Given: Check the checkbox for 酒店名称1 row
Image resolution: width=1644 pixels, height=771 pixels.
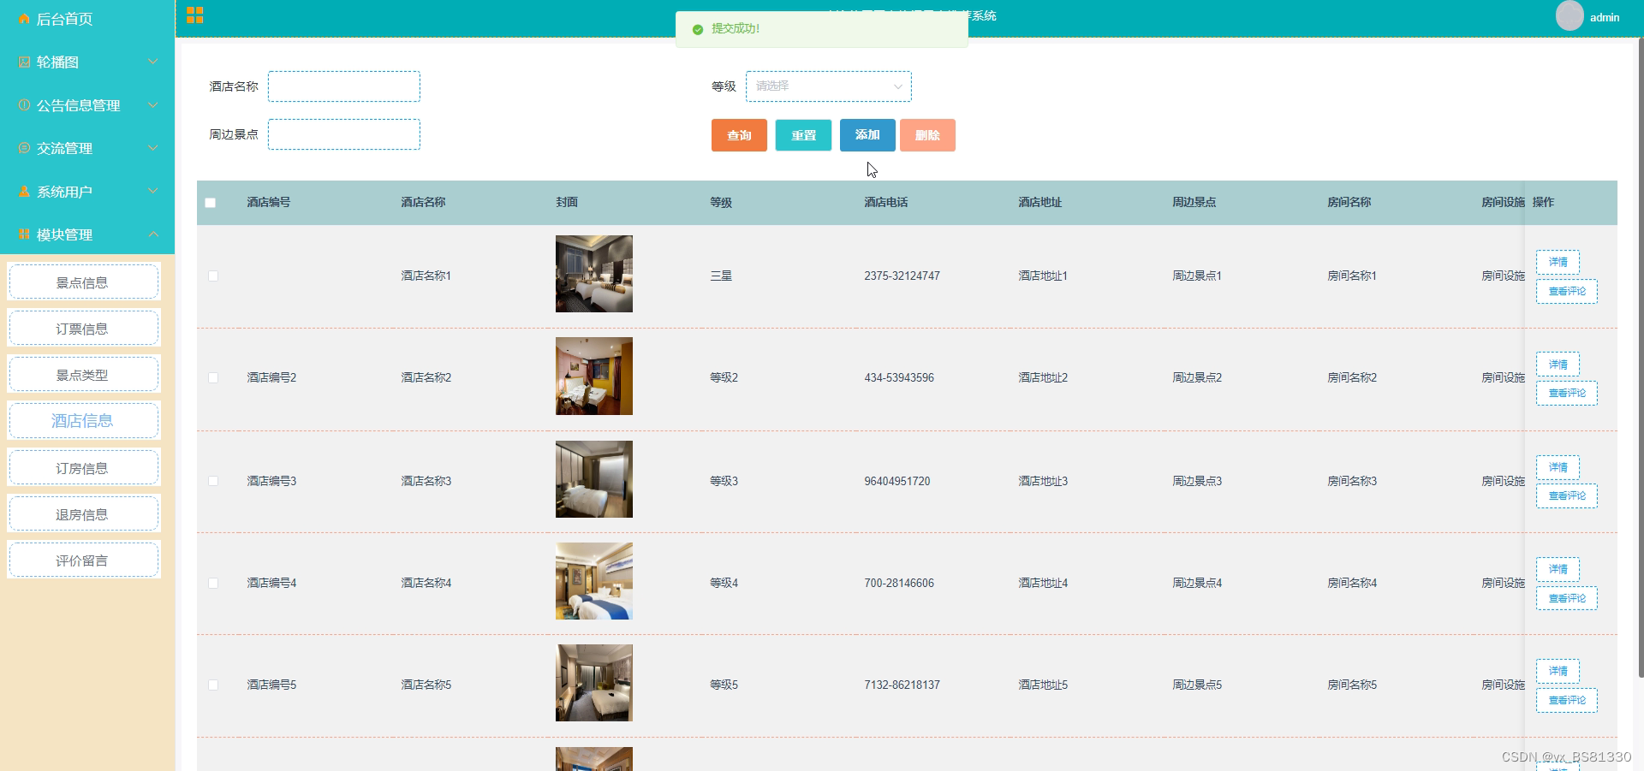Looking at the screenshot, I should point(213,276).
